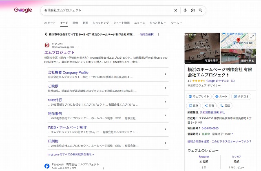This screenshot has width=261, height=171.
Task: Open the map thumbnail
Action: coord(238,40)
